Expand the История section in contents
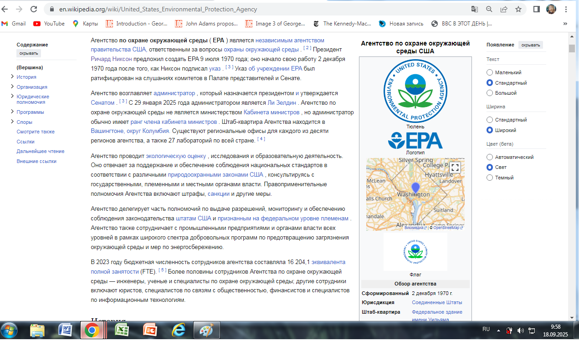 click(12, 77)
